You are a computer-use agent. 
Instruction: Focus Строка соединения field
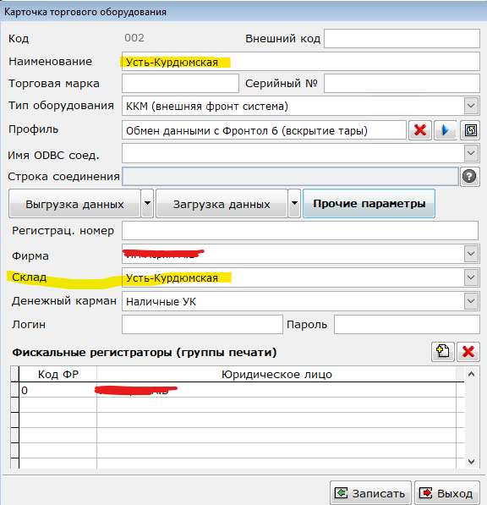pyautogui.click(x=290, y=177)
